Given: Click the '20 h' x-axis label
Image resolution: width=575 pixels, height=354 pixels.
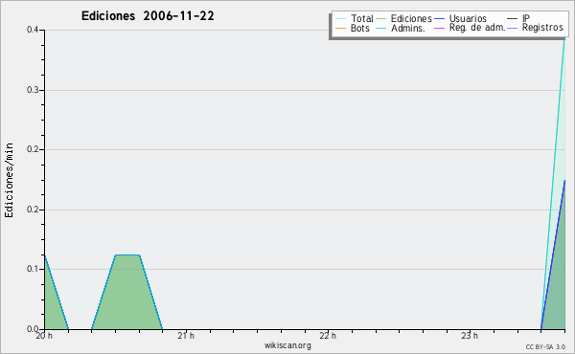Looking at the screenshot, I should [44, 336].
